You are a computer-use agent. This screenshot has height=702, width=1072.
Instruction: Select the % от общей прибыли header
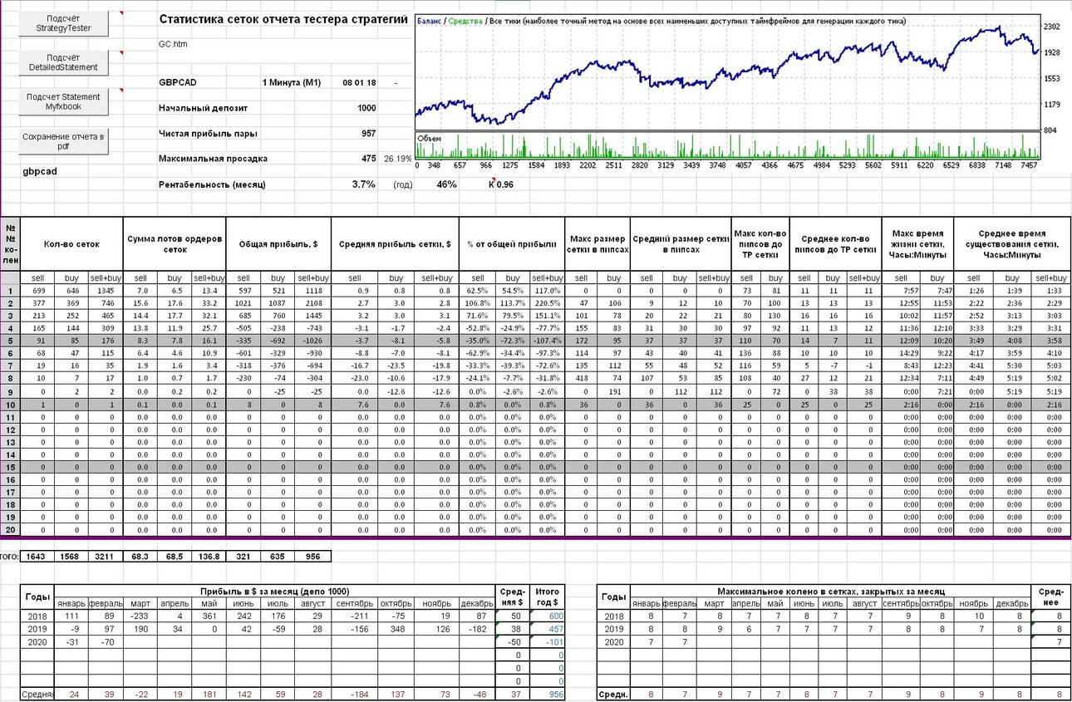click(x=511, y=244)
